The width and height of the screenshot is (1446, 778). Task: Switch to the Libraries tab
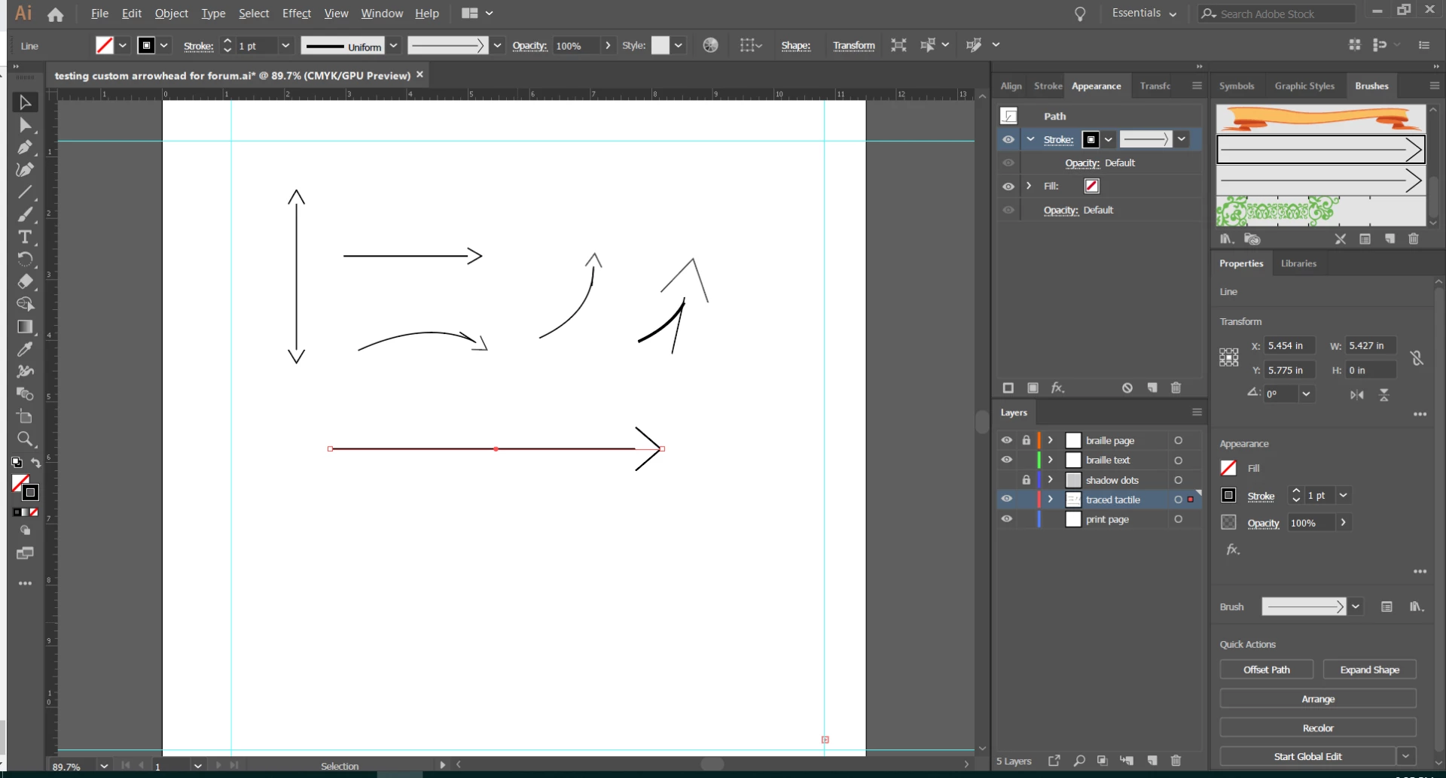coord(1299,263)
